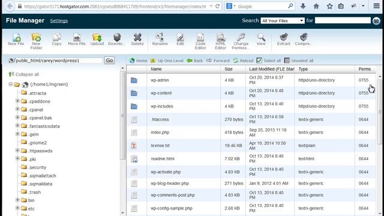
Task: Select the wp-content folder row
Action: point(251,93)
